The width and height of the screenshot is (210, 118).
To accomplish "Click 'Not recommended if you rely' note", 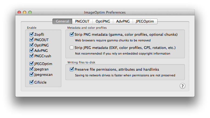I will tap(122, 53).
